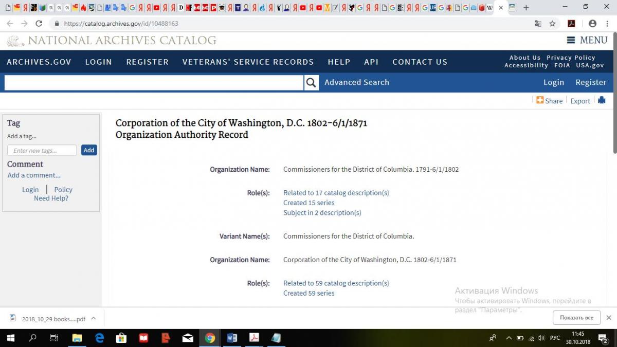Focus the catalog search box

[154, 82]
